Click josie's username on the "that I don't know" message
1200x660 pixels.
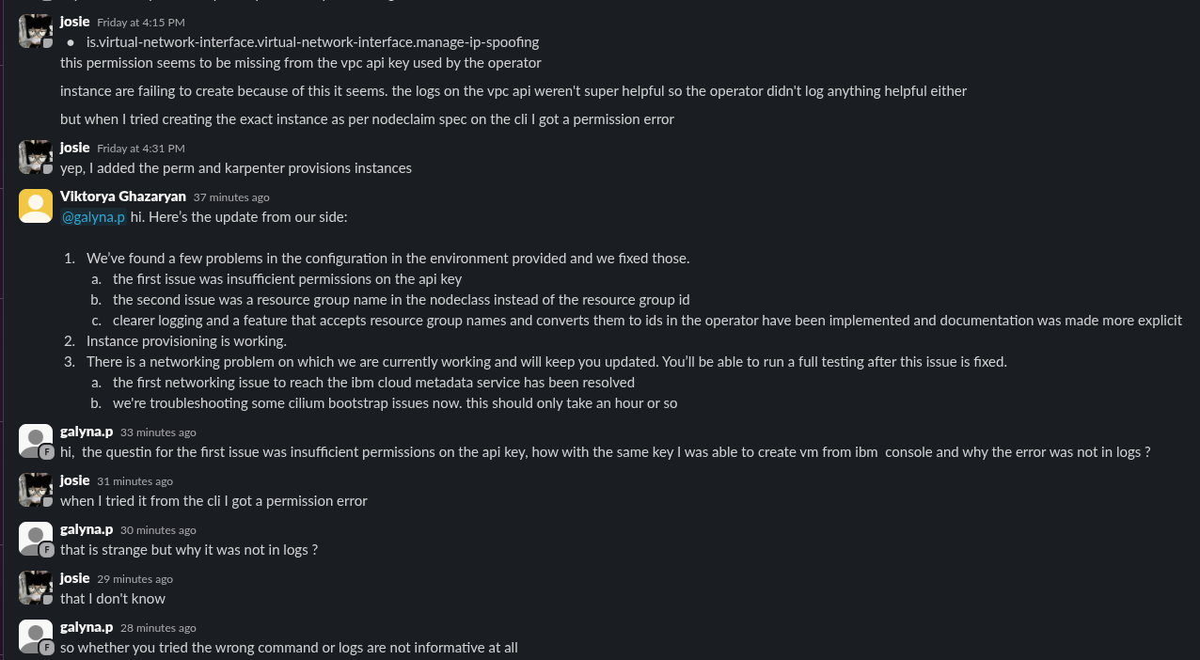(75, 578)
